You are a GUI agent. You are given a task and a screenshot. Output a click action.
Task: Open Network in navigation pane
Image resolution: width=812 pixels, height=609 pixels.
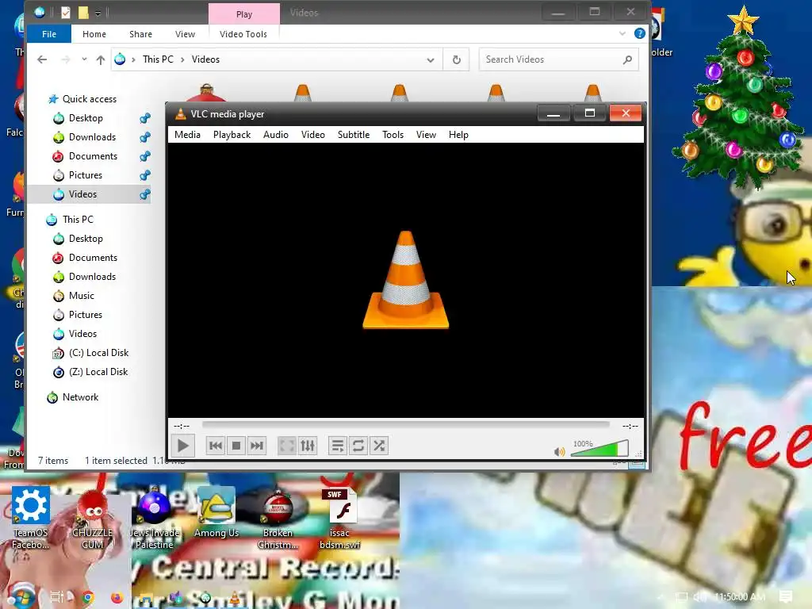[80, 398]
